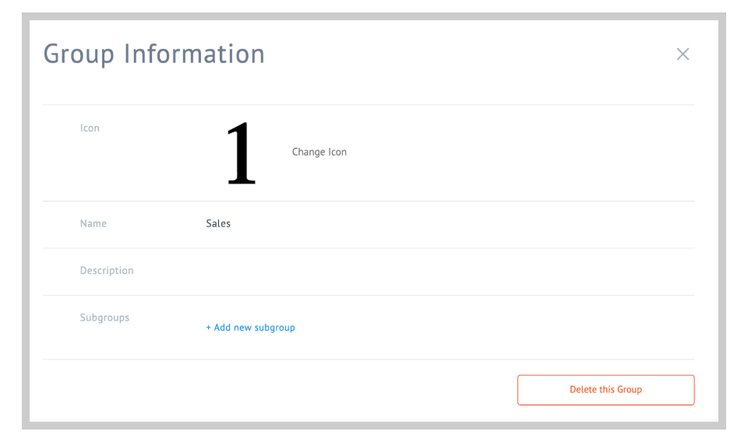Open the Change Icon option
This screenshot has width=748, height=442.
(319, 152)
